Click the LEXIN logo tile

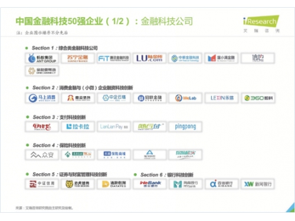221,98
